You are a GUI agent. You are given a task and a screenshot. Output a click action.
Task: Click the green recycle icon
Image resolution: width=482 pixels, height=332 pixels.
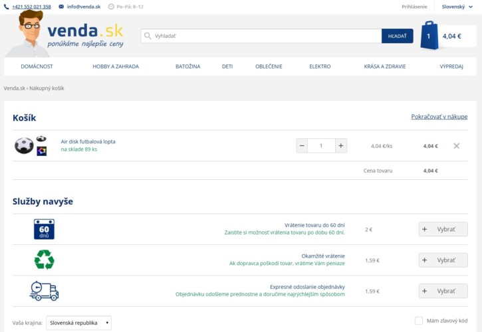coord(45,260)
